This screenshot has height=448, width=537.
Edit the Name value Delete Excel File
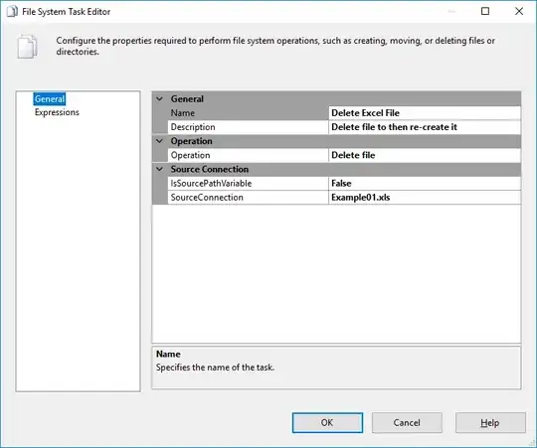point(425,113)
